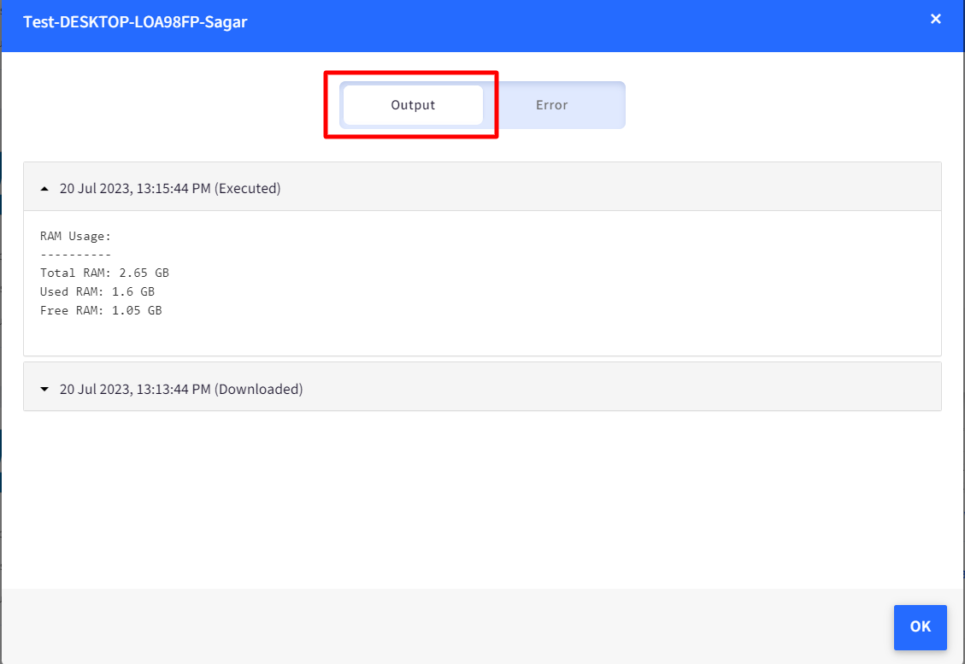
Task: Select the '20 Jul 2023, 13:15:44 PM (Executed)' header text
Action: click(x=170, y=188)
